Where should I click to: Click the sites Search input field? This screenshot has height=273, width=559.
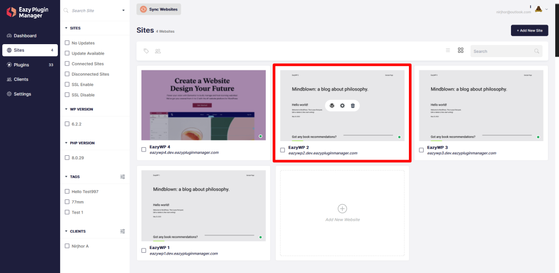(506, 51)
